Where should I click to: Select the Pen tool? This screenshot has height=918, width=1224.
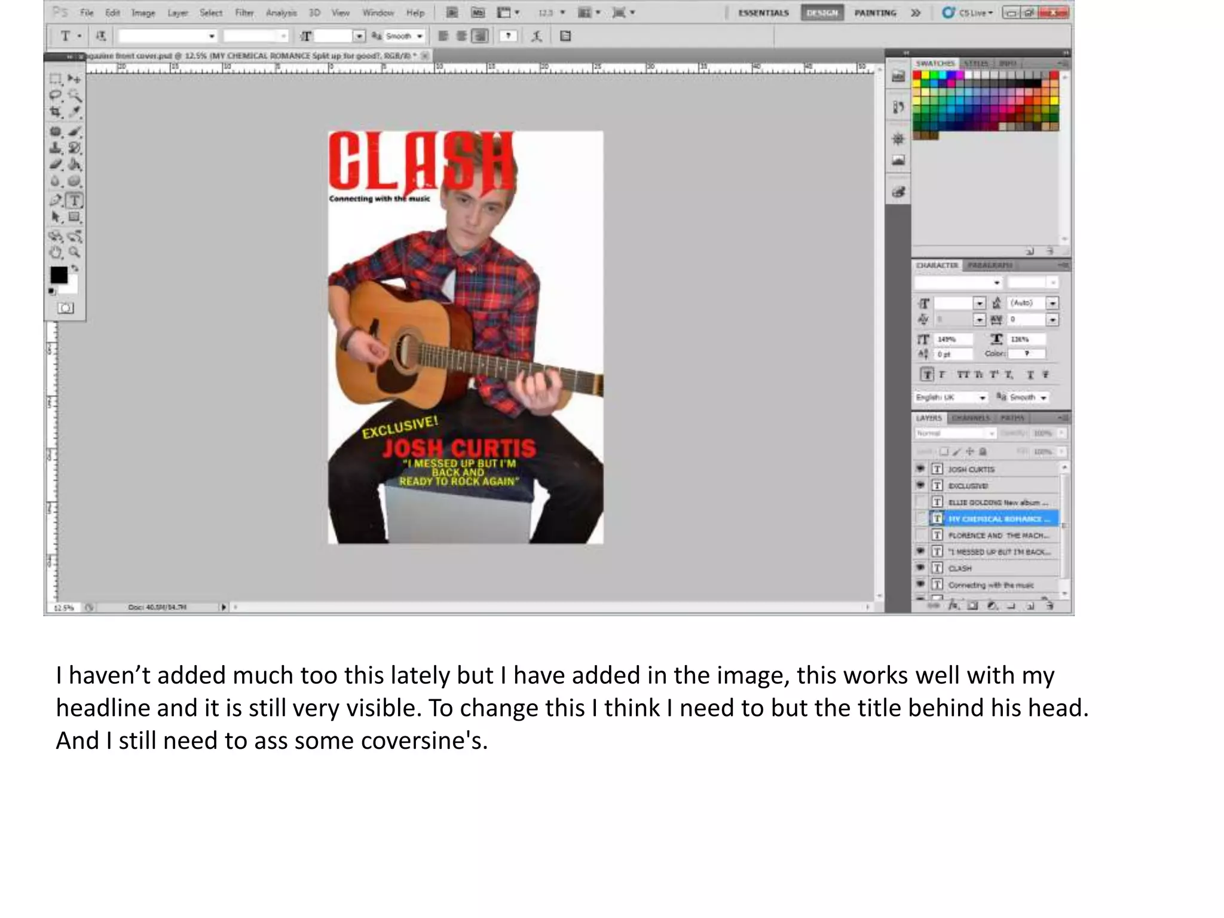56,200
